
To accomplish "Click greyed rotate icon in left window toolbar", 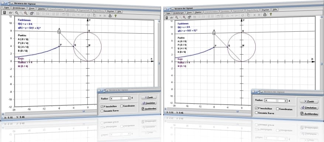I will [x=89, y=15].
